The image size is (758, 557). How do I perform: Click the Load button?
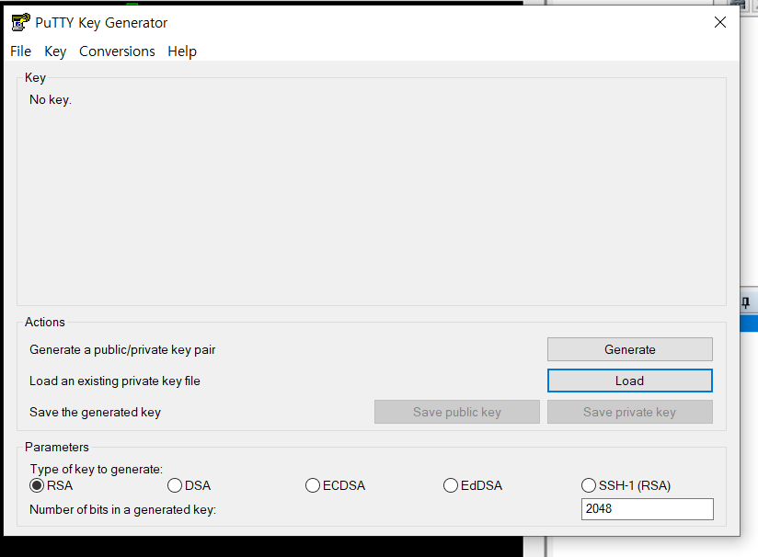[x=630, y=381]
